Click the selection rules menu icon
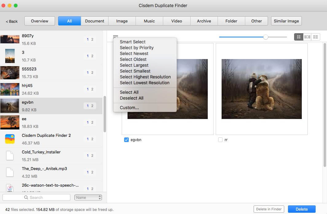Image resolution: width=327 pixels, height=214 pixels. [x=115, y=37]
